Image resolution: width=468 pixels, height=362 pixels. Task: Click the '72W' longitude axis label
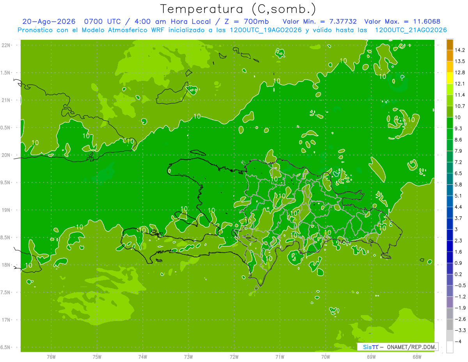coord(234,357)
